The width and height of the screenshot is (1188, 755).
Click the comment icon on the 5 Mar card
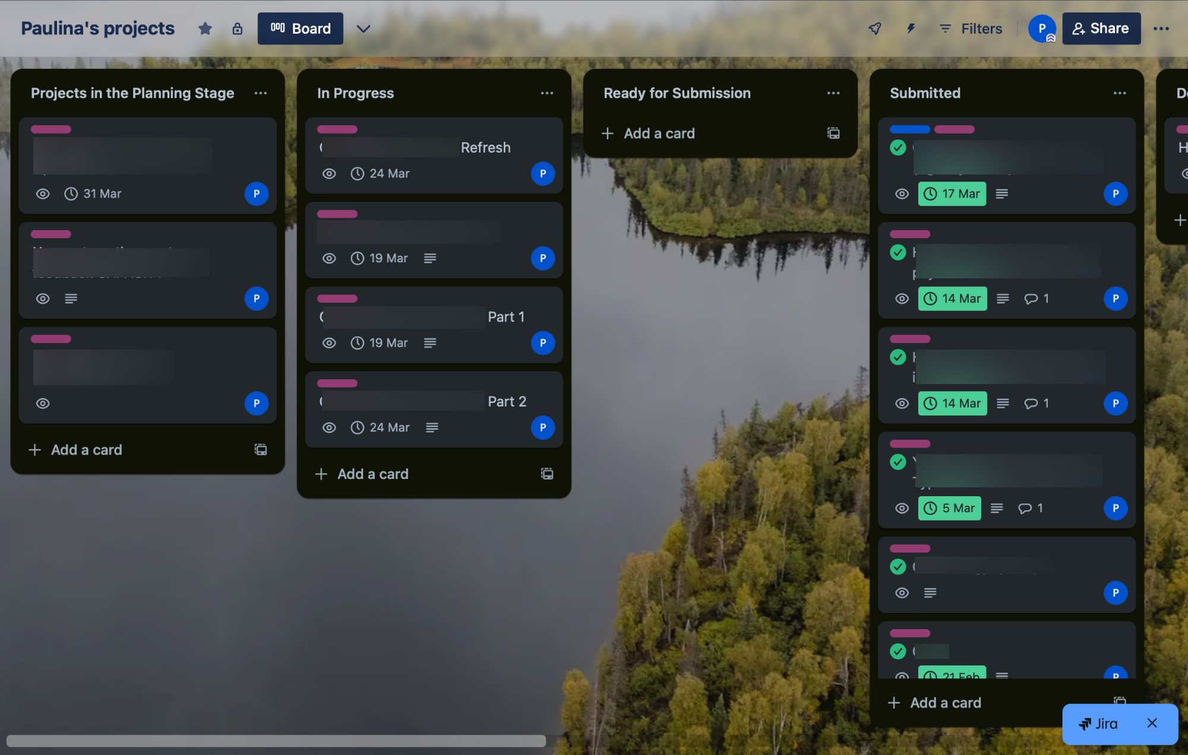(x=1025, y=508)
